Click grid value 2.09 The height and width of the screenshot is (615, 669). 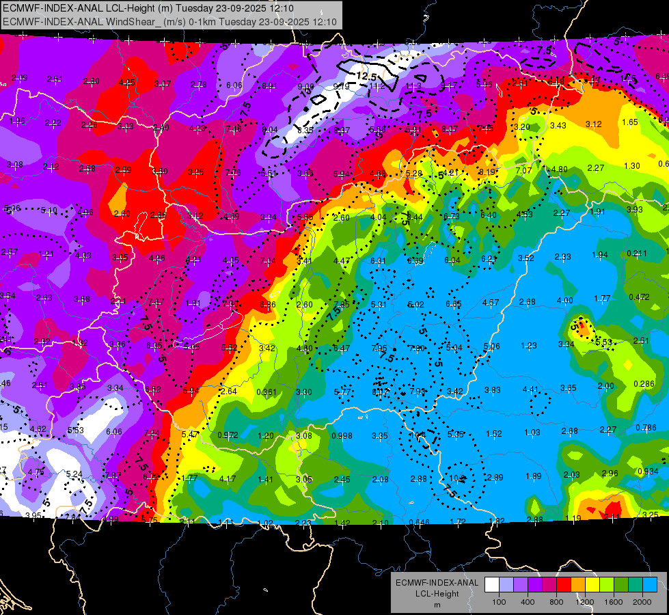(x=19, y=78)
